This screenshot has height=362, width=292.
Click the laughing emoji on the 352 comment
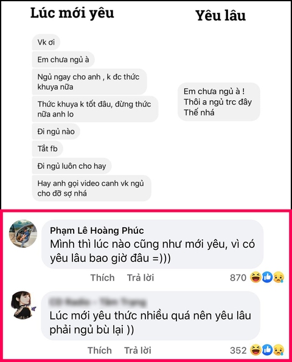[255, 350]
